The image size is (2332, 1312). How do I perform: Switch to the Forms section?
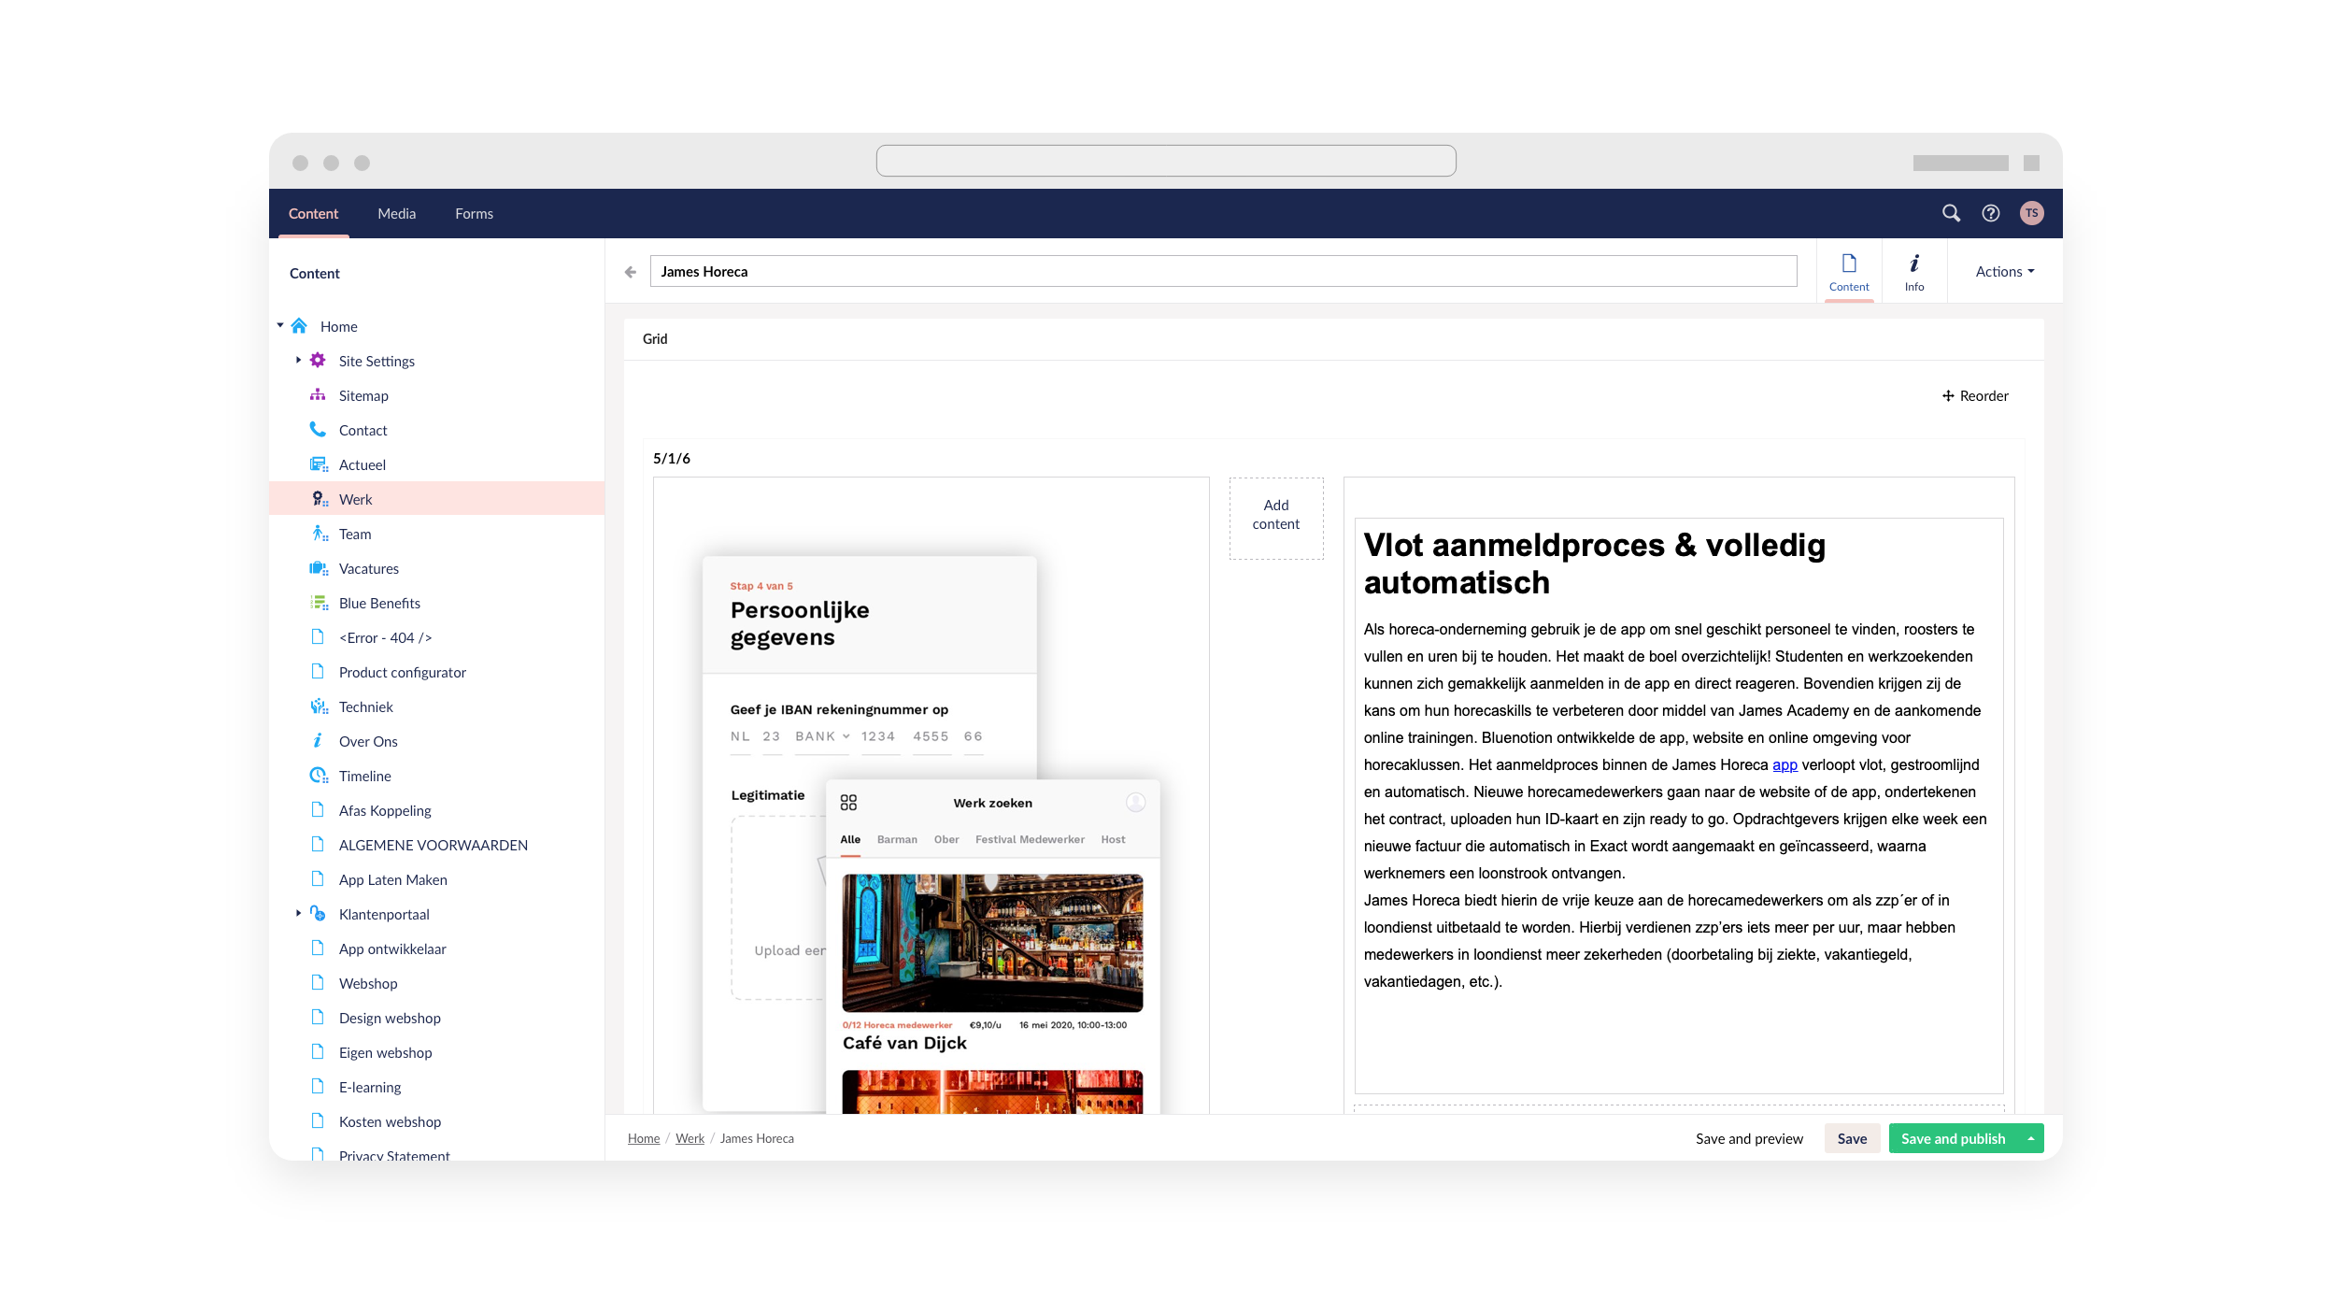coord(474,214)
